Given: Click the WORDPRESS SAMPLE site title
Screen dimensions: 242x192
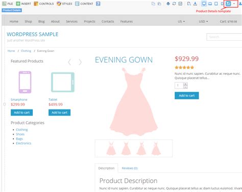Looking at the screenshot, I should coord(33,34).
